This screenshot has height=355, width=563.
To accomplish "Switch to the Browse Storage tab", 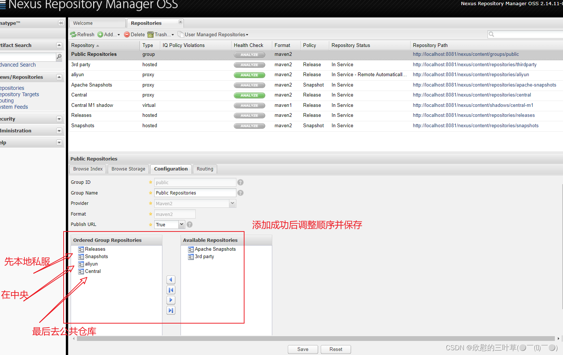I will pyautogui.click(x=128, y=169).
